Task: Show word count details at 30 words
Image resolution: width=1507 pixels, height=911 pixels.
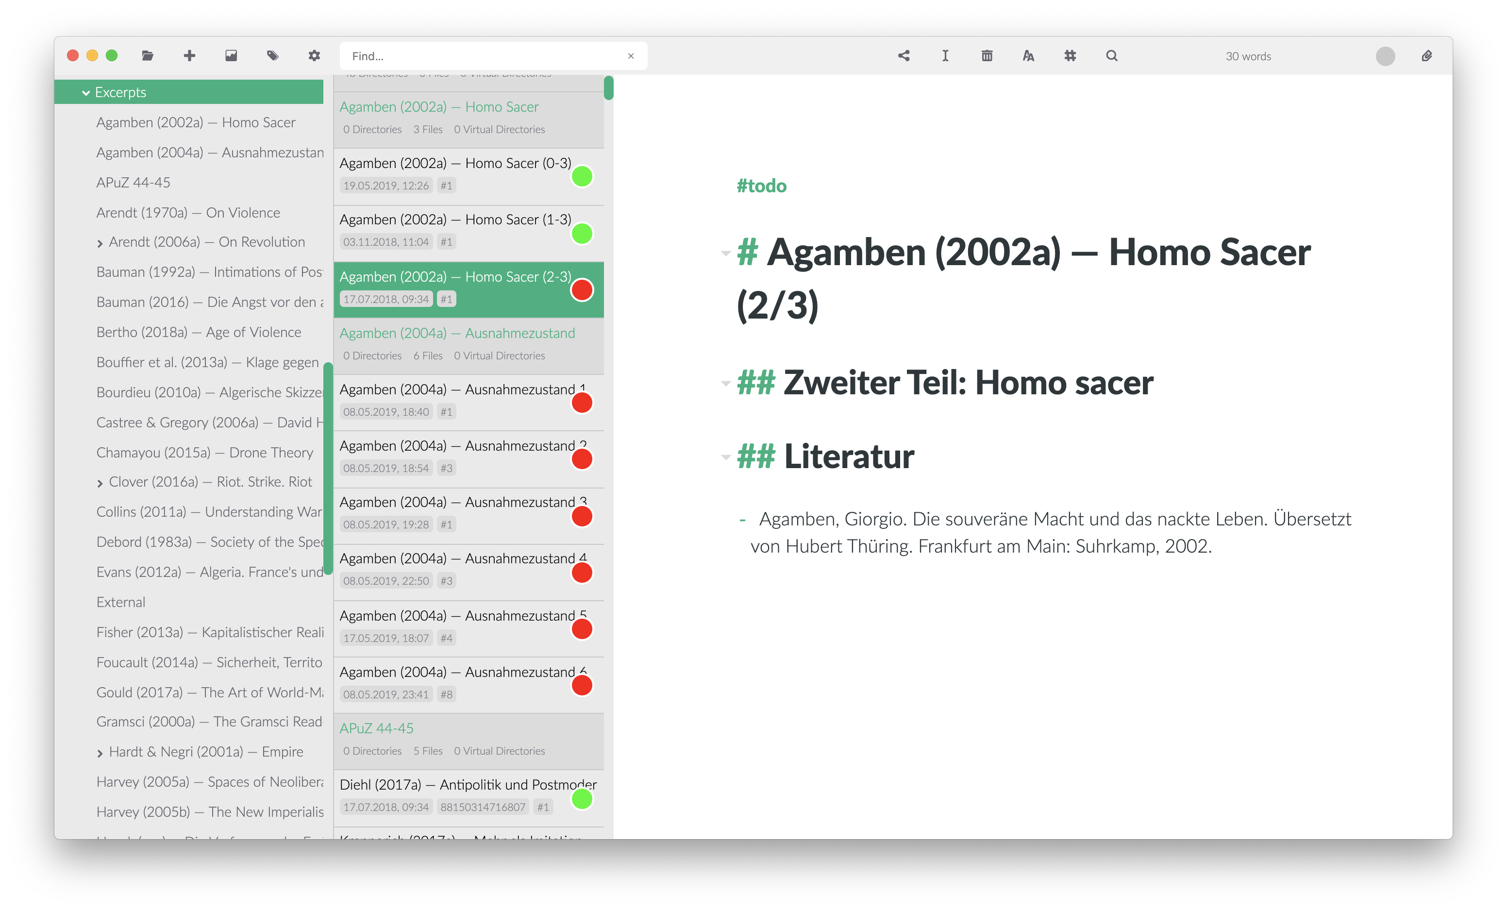Action: pos(1248,56)
